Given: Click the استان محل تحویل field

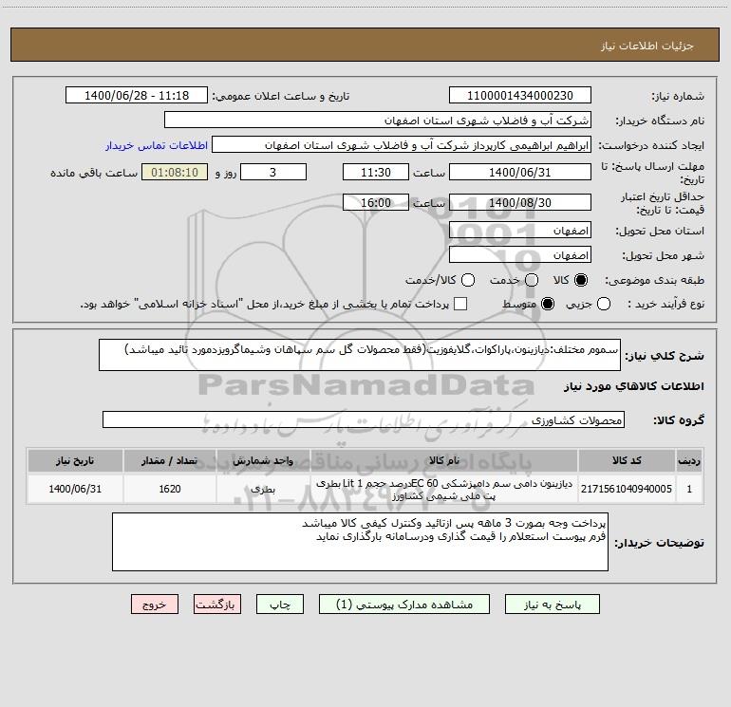Looking at the screenshot, I should [520, 231].
